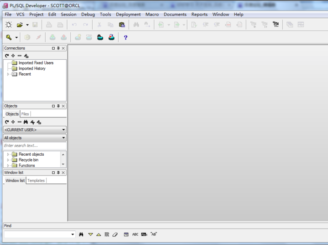Refresh the Objects browser
Viewport: 328px width, 245px height.
[7, 122]
